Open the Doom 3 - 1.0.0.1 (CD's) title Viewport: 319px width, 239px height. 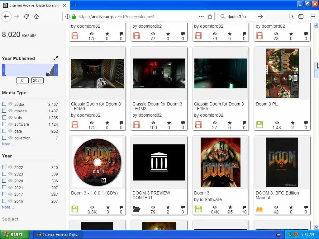pyautogui.click(x=94, y=193)
